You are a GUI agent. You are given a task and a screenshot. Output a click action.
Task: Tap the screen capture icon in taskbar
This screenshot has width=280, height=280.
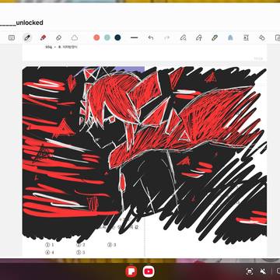tap(250, 271)
